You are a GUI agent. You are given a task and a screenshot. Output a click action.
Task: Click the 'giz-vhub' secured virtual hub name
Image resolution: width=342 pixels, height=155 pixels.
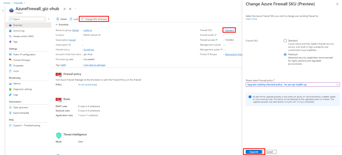(x=88, y=54)
